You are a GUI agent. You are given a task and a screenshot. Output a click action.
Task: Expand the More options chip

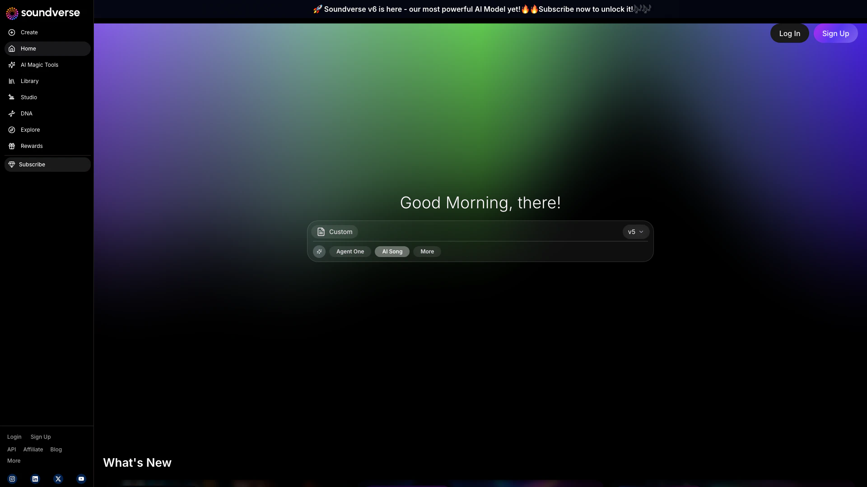[427, 252]
